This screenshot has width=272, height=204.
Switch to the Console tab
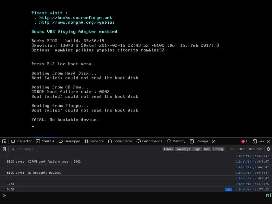(45, 141)
